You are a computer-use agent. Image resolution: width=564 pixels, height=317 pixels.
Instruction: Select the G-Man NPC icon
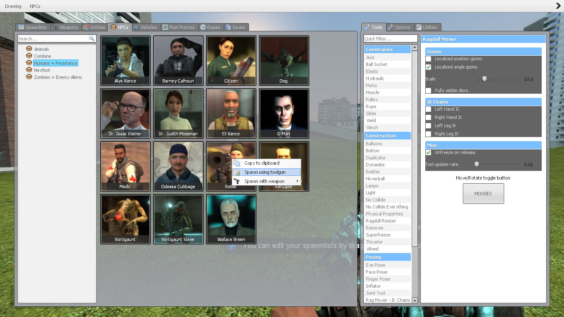pos(284,114)
